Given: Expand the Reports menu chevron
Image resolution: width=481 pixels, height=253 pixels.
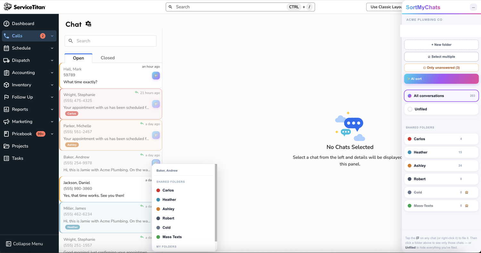Looking at the screenshot, I should coord(52,109).
